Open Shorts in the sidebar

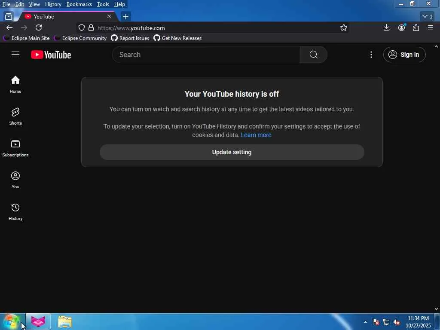coord(15,116)
